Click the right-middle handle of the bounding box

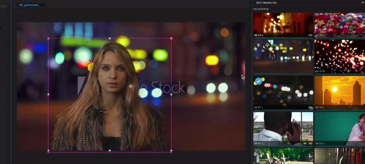point(171,95)
